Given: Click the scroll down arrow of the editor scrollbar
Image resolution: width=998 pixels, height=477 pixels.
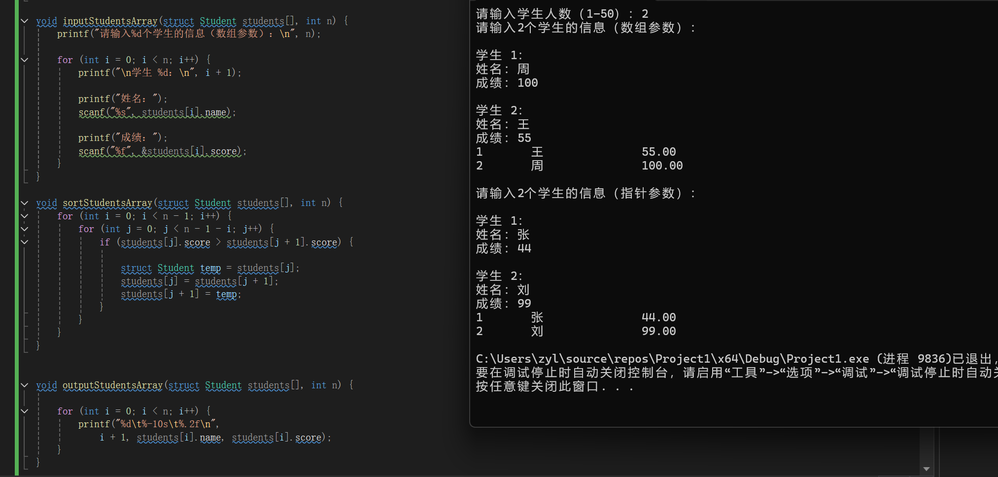Looking at the screenshot, I should pos(926,469).
